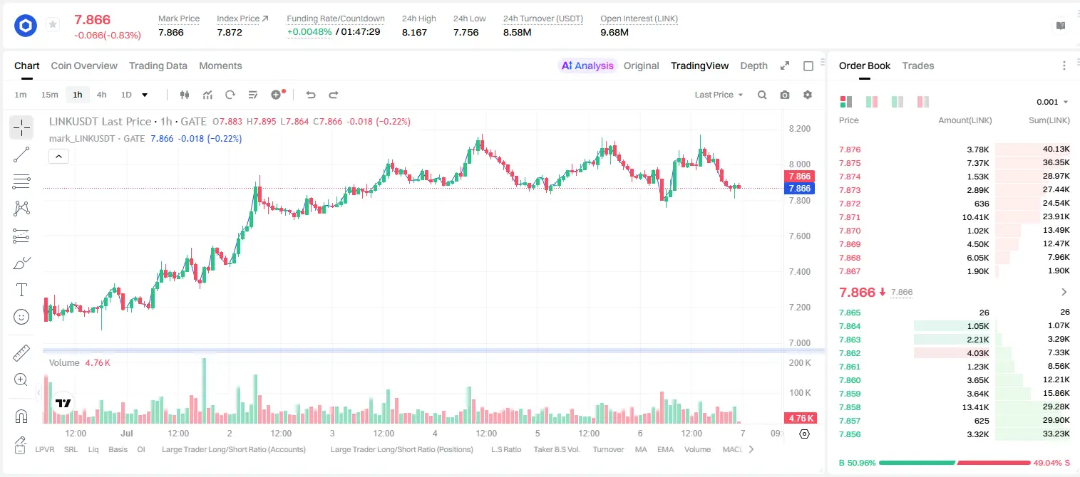Select the trend line drawing tool
Image resolution: width=1080 pixels, height=477 pixels.
(x=21, y=154)
